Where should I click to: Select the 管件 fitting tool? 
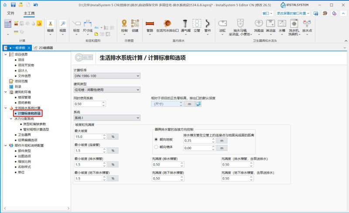pyautogui.click(x=208, y=27)
